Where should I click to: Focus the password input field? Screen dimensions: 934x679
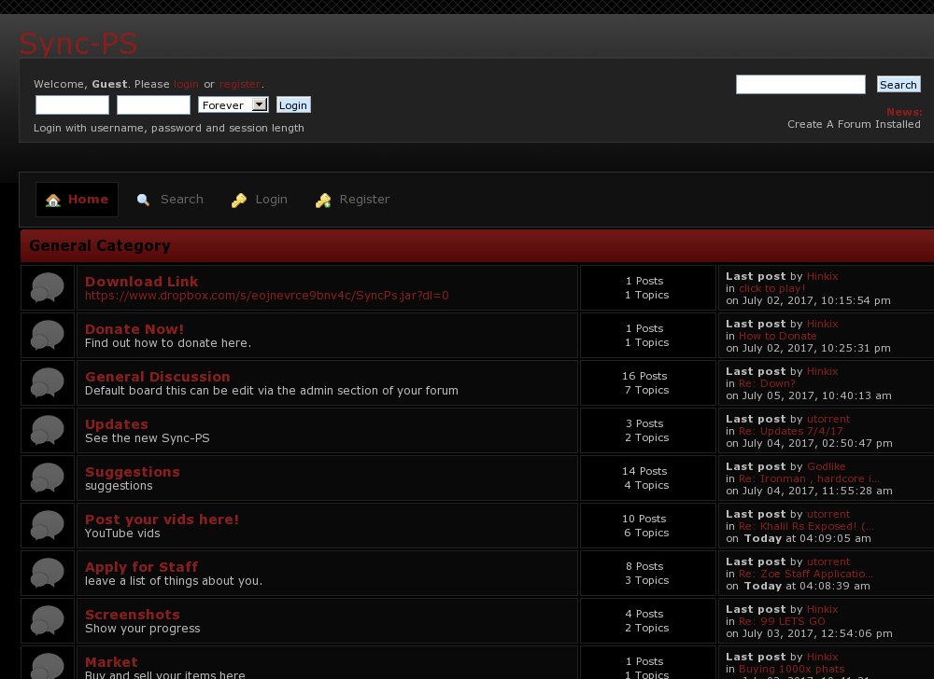point(153,105)
